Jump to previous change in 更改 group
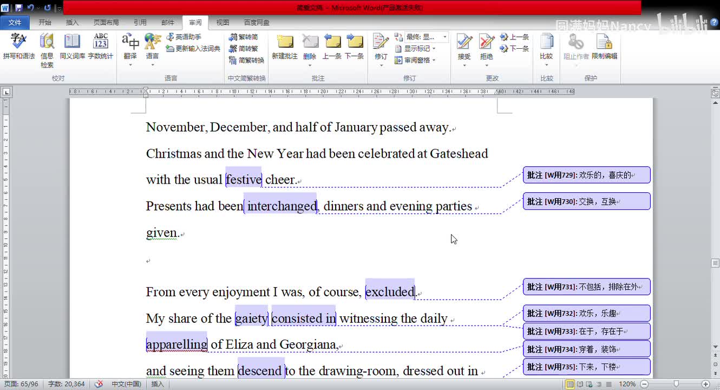The image size is (720, 390). [x=514, y=37]
